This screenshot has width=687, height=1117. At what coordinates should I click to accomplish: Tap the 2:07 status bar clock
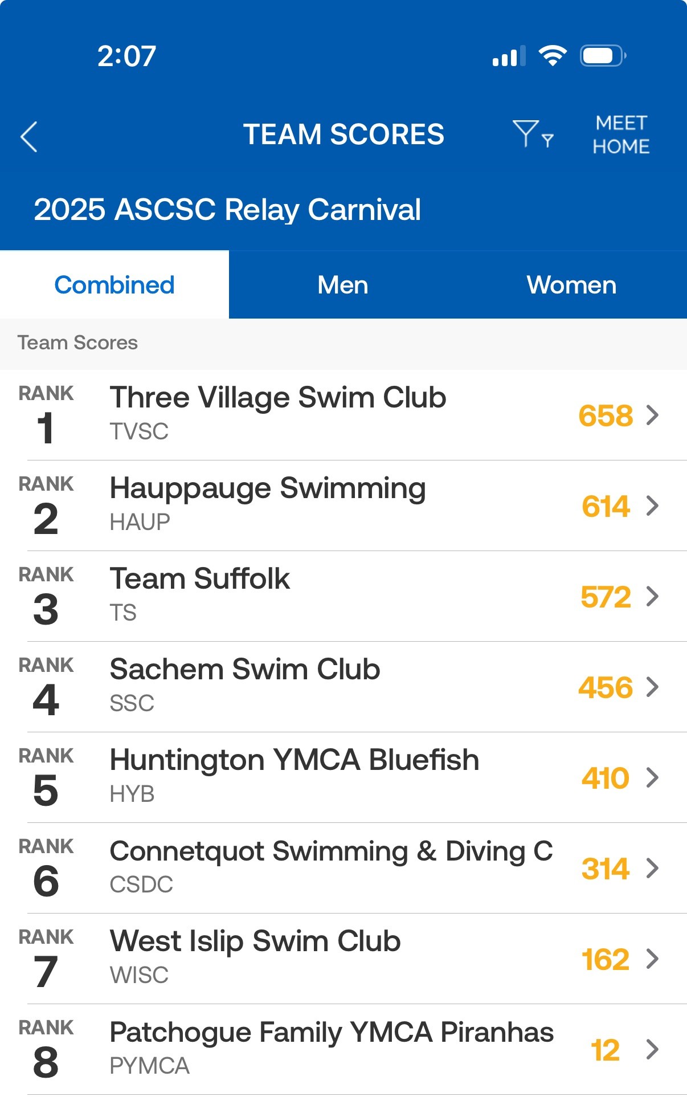coord(126,56)
